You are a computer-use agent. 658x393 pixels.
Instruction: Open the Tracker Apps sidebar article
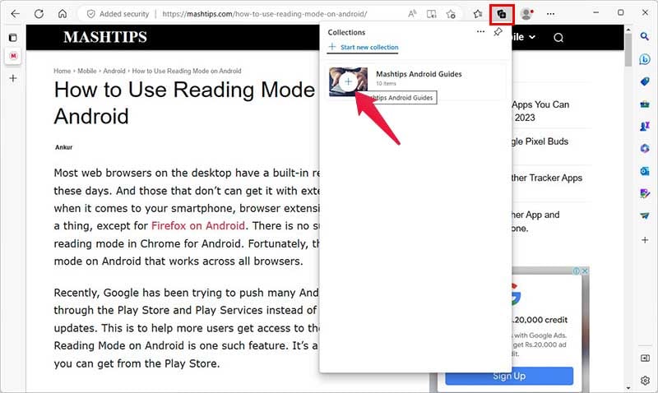[546, 178]
